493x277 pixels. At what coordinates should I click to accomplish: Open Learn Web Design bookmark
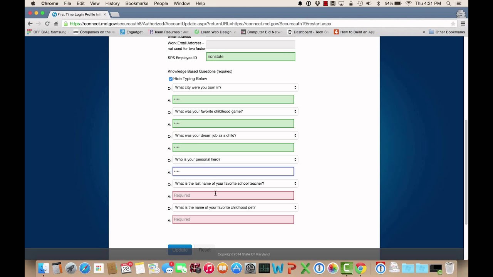[215, 32]
